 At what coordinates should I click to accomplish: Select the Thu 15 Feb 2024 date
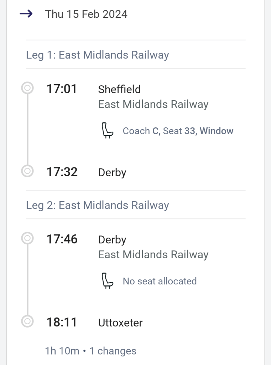[x=86, y=14]
